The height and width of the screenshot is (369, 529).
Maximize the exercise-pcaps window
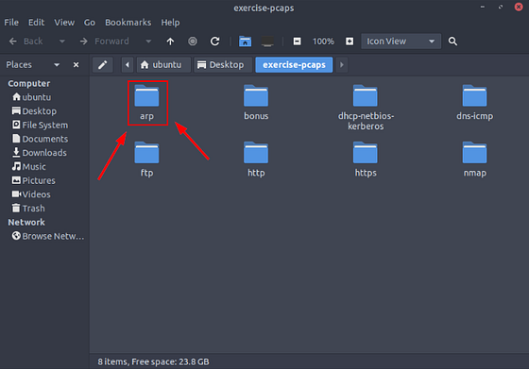click(x=501, y=7)
